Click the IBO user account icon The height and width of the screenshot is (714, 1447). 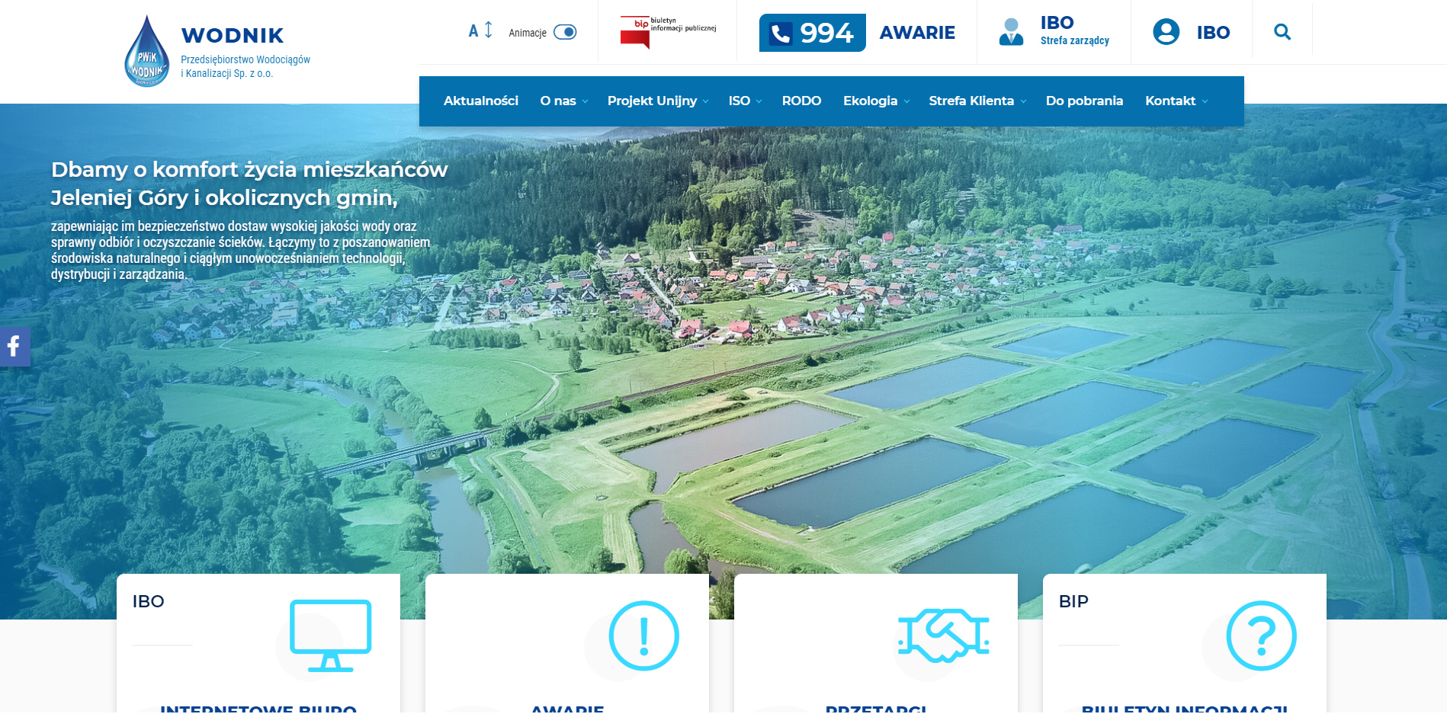point(1166,32)
